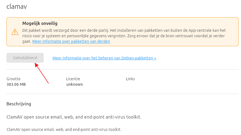Select the 383.06 MB size value

pos(16,84)
